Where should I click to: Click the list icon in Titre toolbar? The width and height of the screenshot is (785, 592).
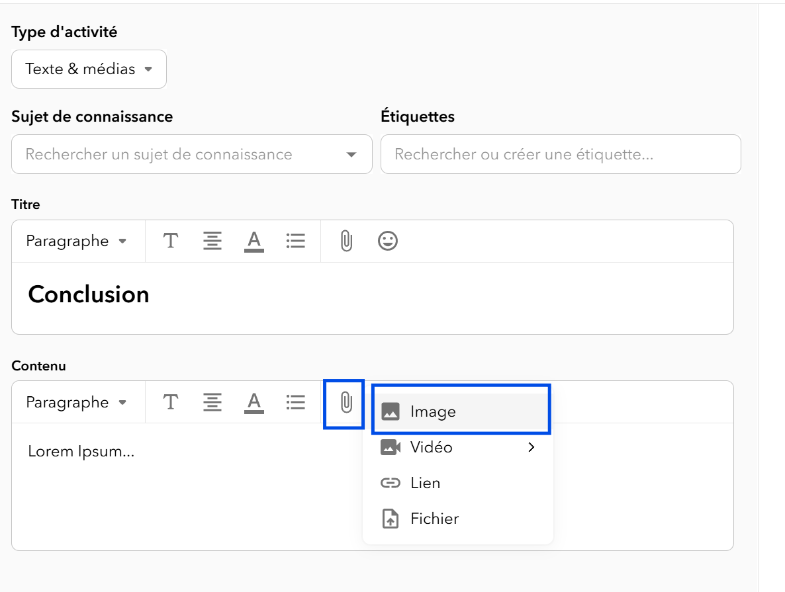pyautogui.click(x=295, y=241)
